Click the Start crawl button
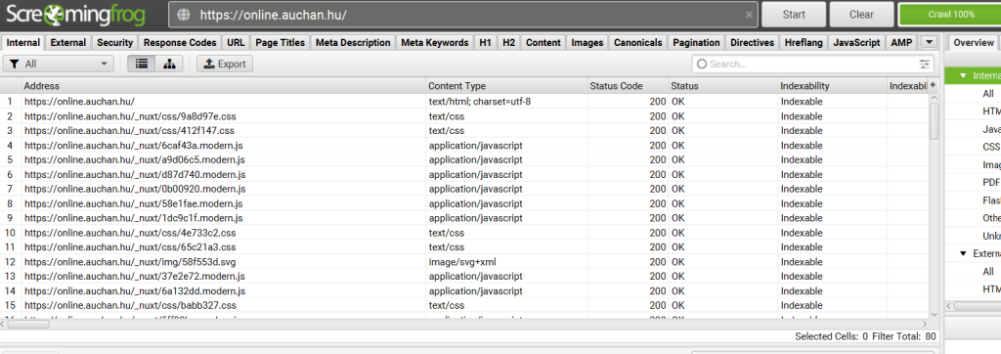This screenshot has height=354, width=1001. 794,15
